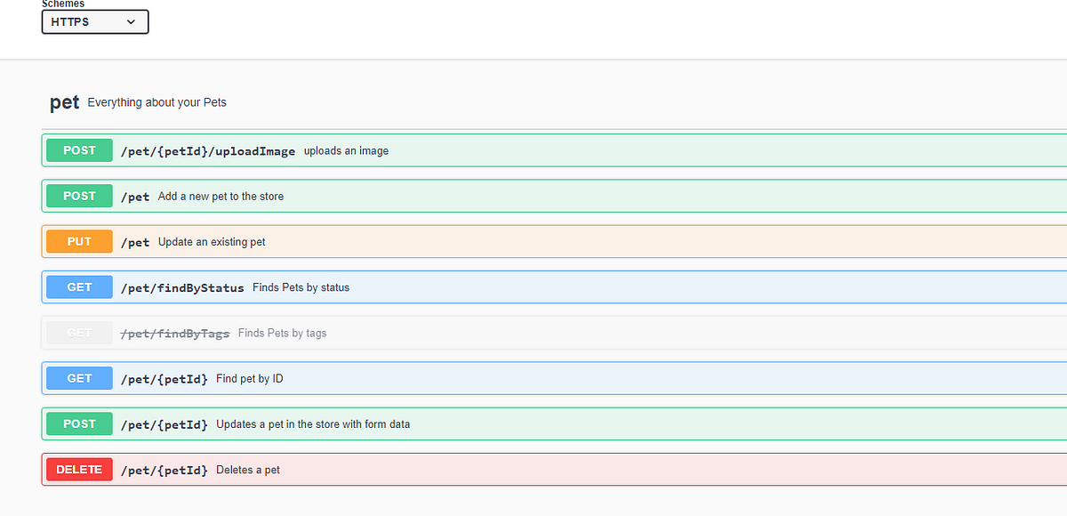Viewport: 1067px width, 516px height.
Task: Click the Everything about your Pets description
Action: pos(156,102)
